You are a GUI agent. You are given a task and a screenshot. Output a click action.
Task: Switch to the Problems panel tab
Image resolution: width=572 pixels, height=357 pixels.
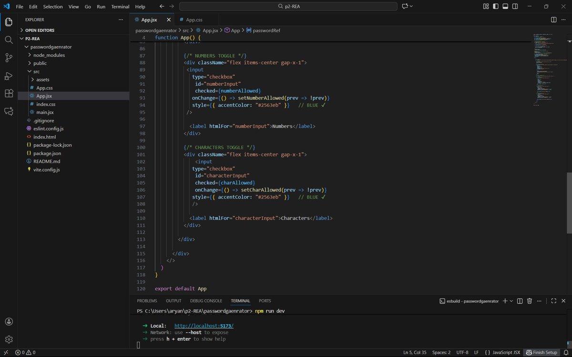147,301
